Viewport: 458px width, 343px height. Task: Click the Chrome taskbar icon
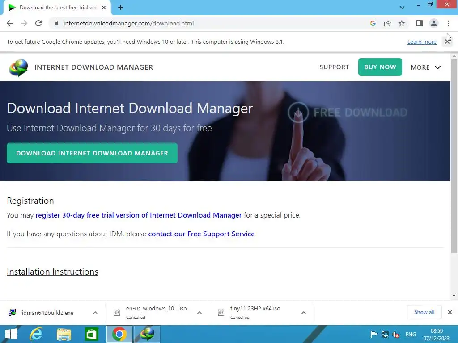[x=119, y=334]
